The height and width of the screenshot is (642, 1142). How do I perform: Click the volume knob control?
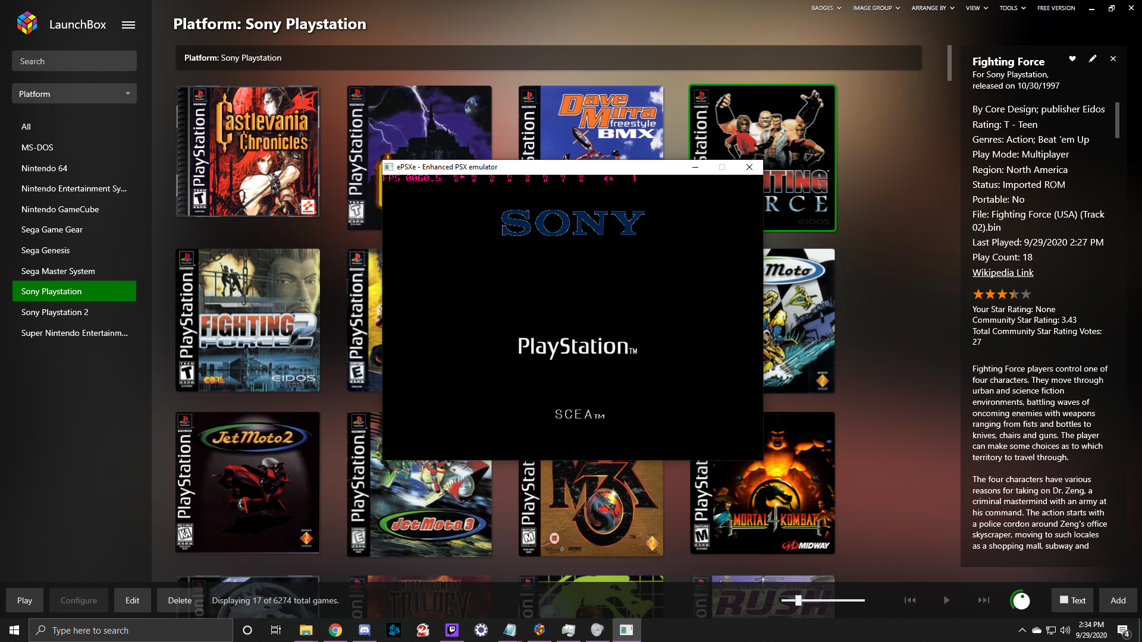tap(1021, 600)
